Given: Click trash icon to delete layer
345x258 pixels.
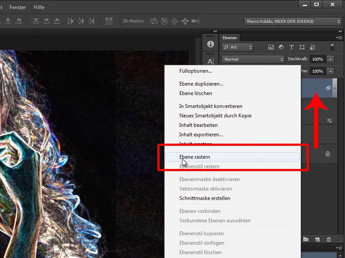Looking at the screenshot, I should click(x=329, y=240).
